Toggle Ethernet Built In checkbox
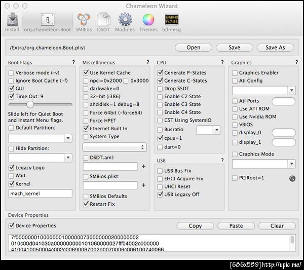Viewport: 304px width, 270px height. click(86, 129)
